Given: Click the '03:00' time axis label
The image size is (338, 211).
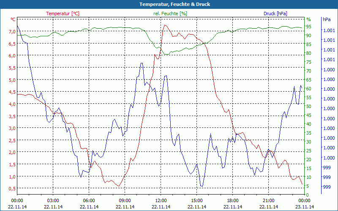Looking at the screenshot, I should (53, 201).
